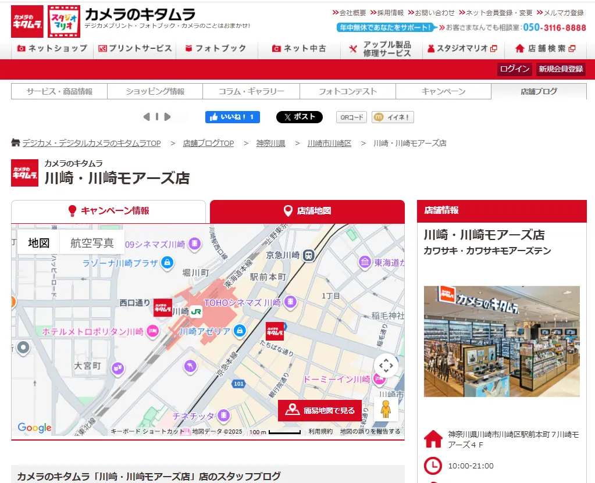Viewport: 595px width, 483px height.
Task: Open プリントサービス in main navigation
Action: [135, 48]
